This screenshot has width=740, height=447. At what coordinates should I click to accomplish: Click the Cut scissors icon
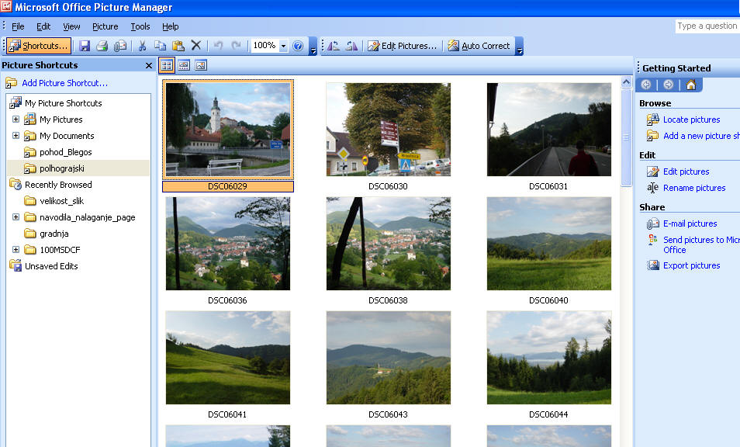point(142,46)
